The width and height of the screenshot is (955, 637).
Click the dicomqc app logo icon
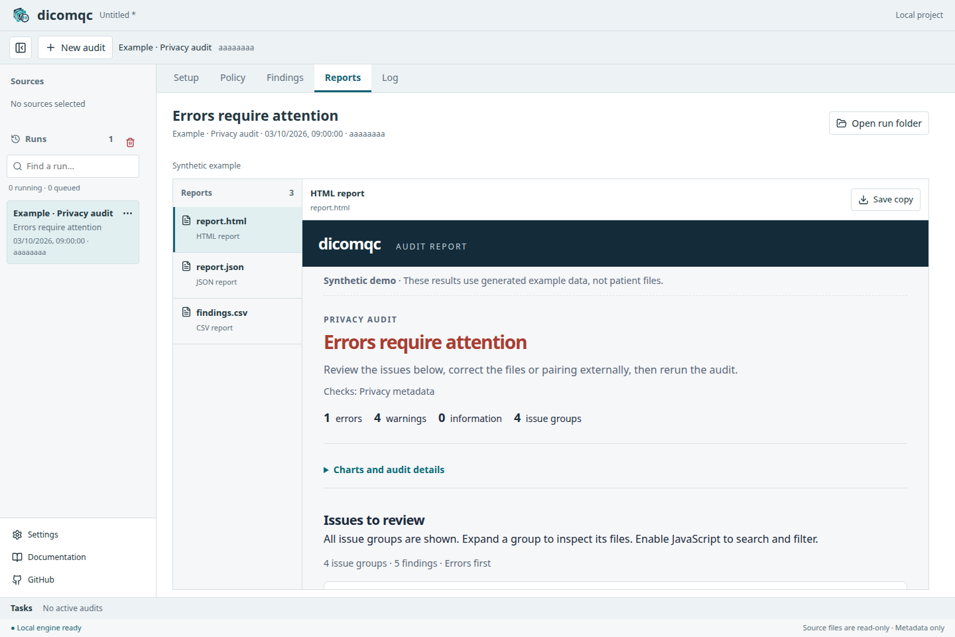pos(21,15)
